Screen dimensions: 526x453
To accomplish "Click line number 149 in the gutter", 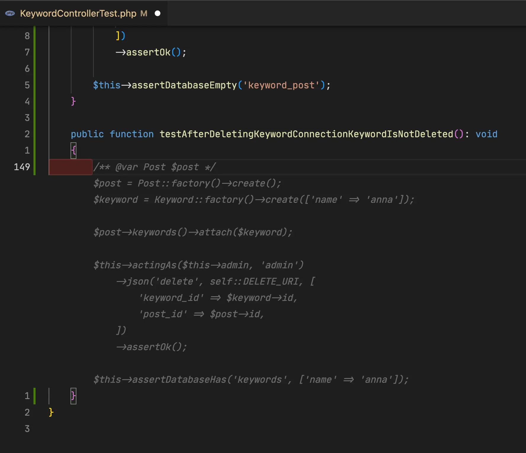I will coord(22,167).
